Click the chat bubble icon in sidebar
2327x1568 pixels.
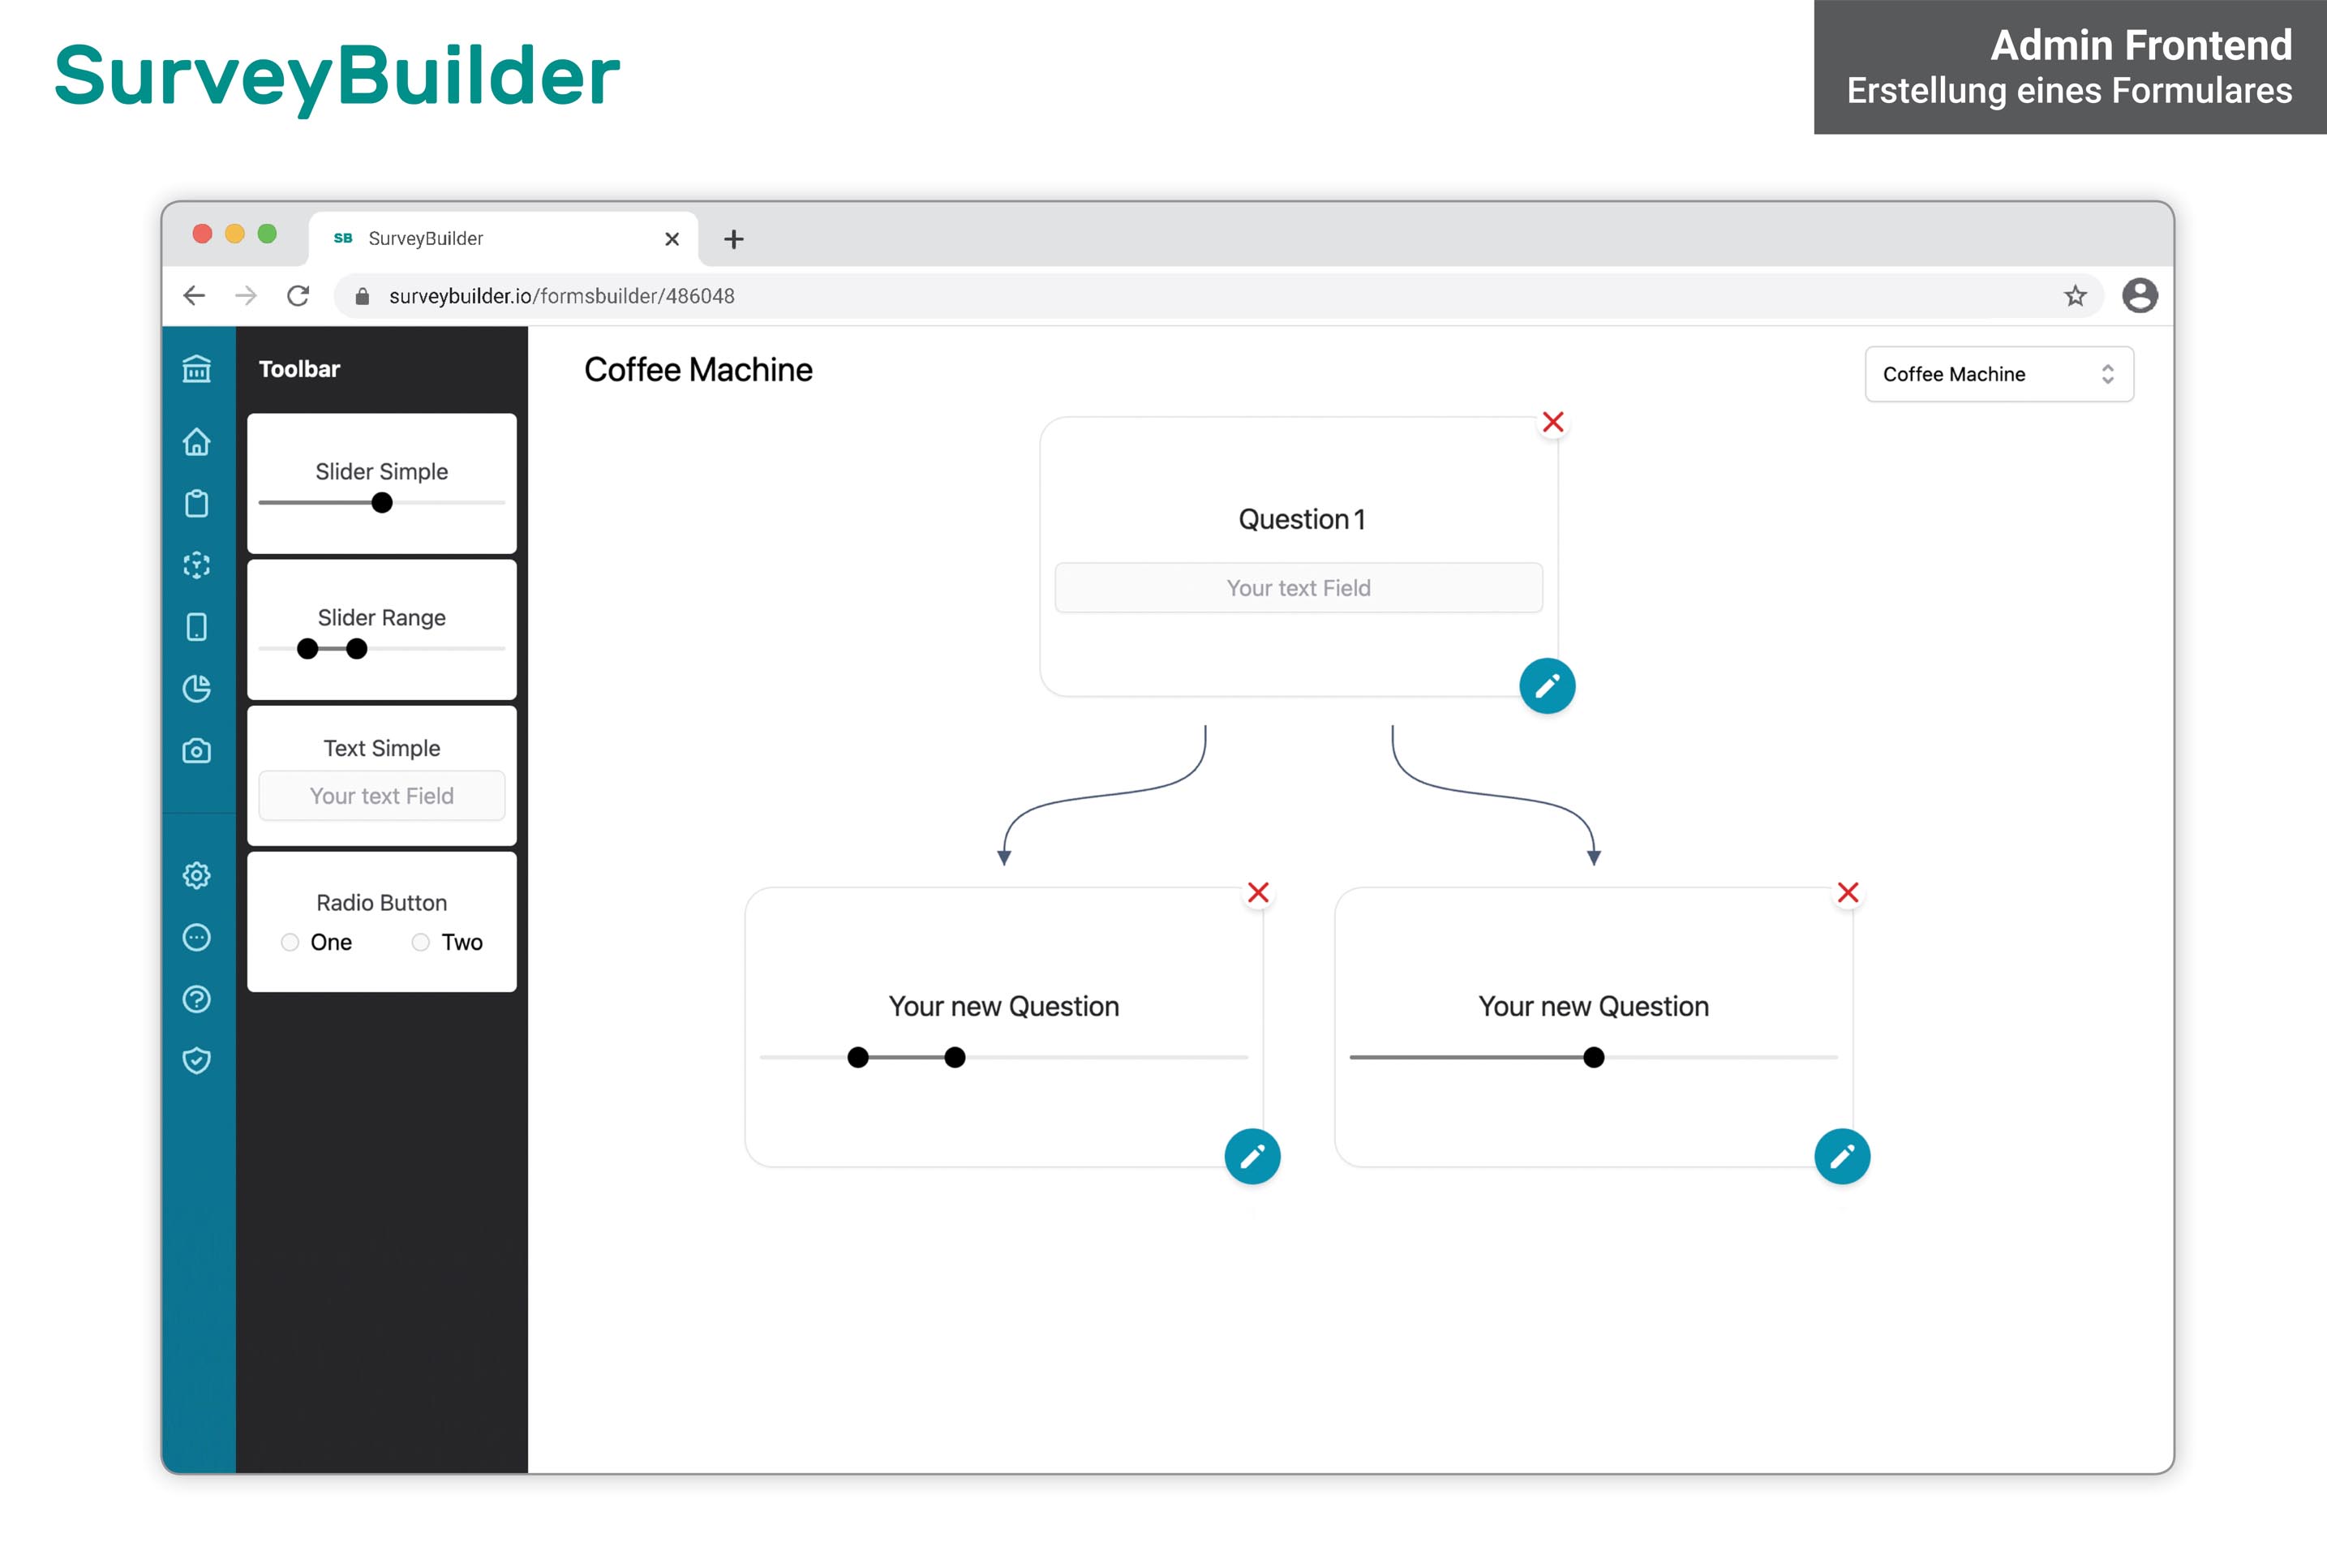[197, 937]
